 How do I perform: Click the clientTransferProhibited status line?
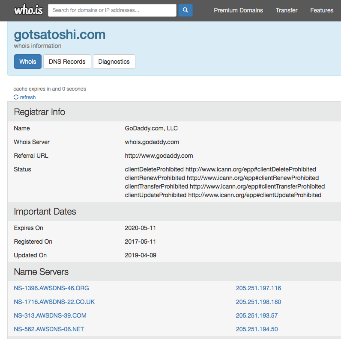coord(224,186)
